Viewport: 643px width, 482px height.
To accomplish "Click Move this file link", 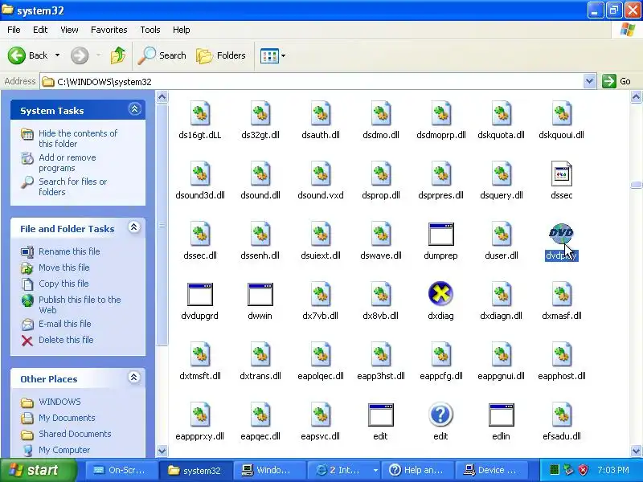I will click(64, 268).
